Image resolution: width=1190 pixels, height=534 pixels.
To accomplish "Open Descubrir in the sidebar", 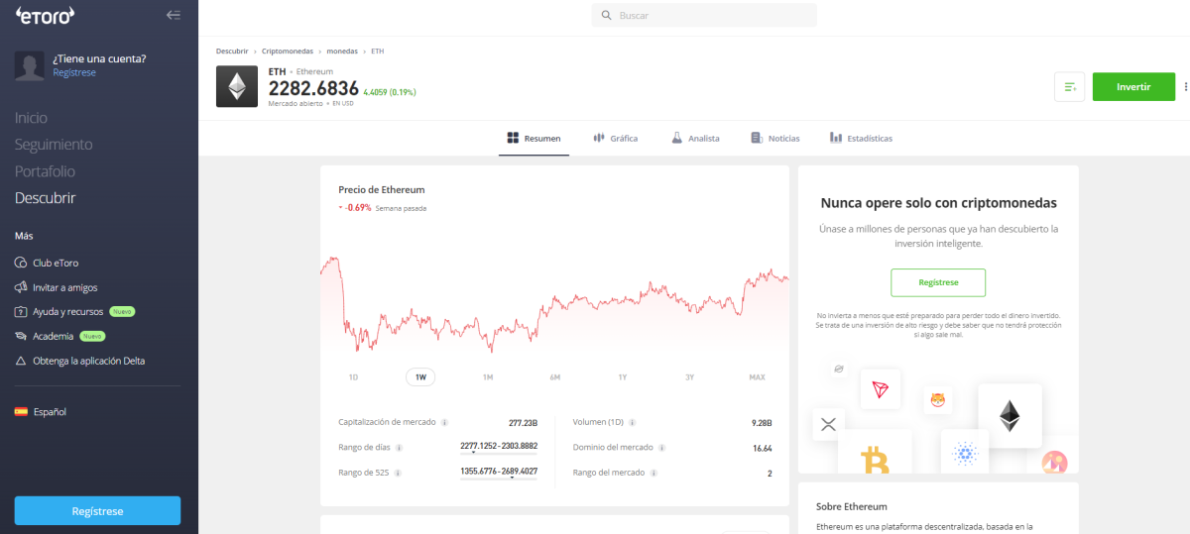I will click(x=46, y=198).
